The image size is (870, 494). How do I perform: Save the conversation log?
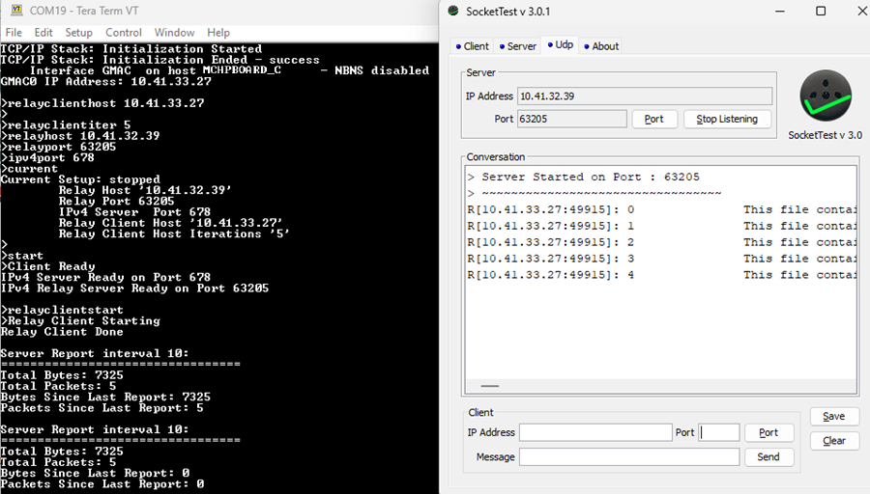[834, 417]
